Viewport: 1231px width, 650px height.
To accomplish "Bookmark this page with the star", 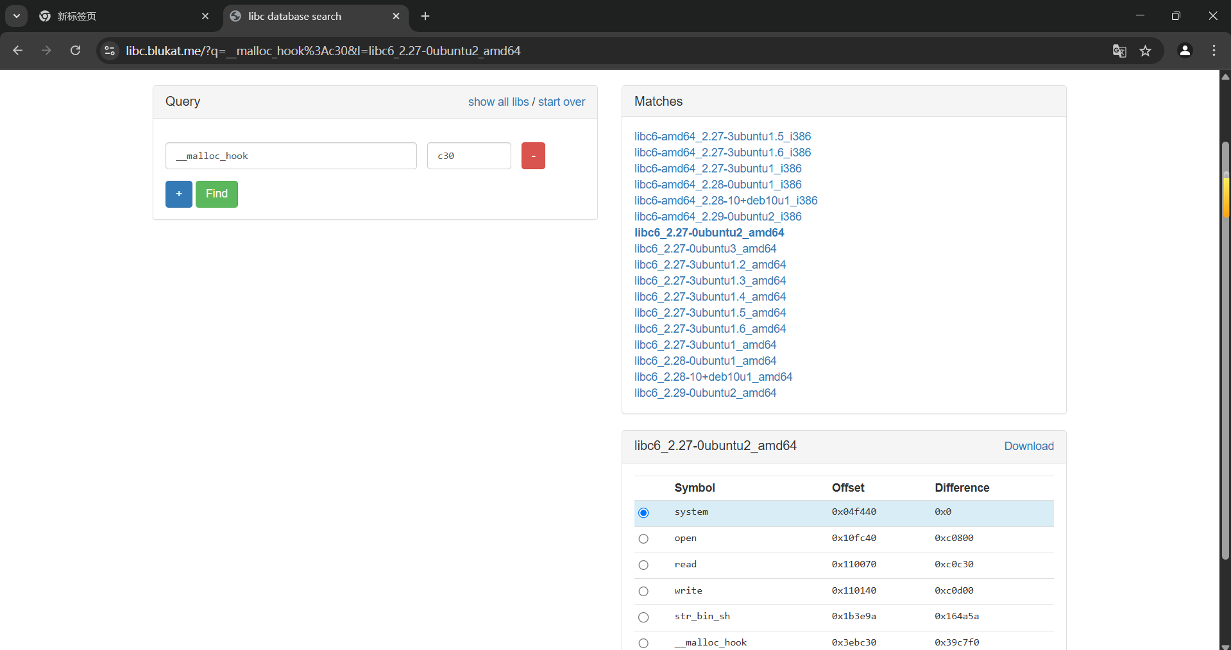I will pyautogui.click(x=1146, y=51).
